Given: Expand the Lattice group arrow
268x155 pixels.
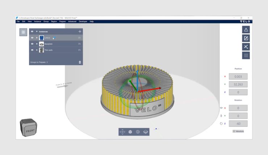Looking at the screenshot, I should pyautogui.click(x=37, y=38).
